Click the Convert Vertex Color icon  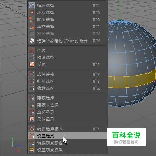tap(32, 143)
